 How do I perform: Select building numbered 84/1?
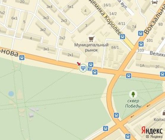pyautogui.click(x=115, y=47)
